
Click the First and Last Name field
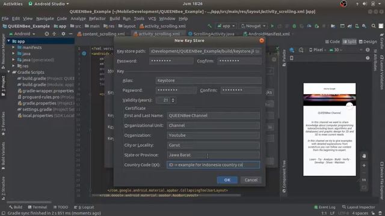(x=214, y=116)
